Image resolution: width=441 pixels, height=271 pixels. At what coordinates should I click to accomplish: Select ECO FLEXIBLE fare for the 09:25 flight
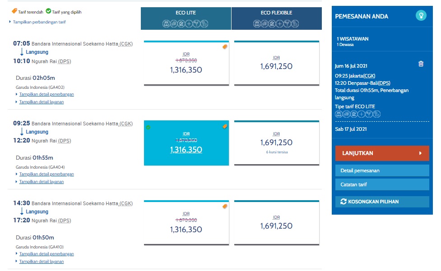[x=276, y=143]
